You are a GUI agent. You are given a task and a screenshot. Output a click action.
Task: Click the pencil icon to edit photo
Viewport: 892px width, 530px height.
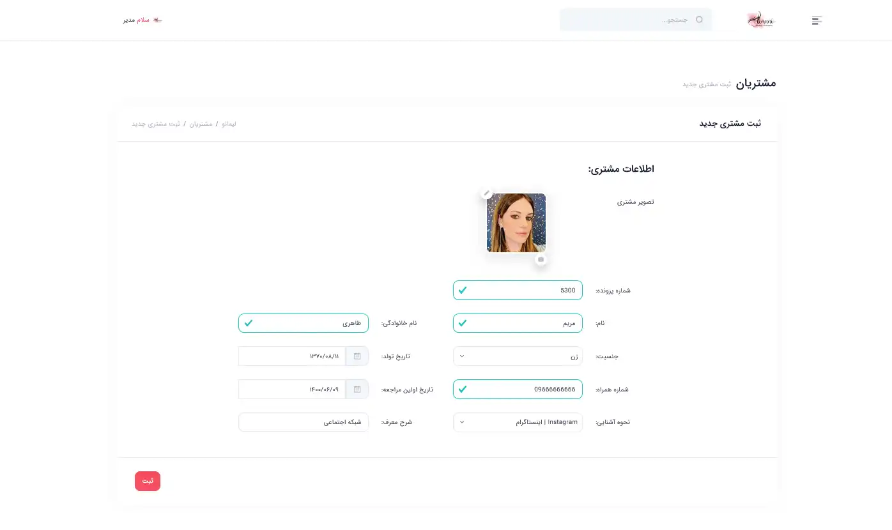click(487, 193)
